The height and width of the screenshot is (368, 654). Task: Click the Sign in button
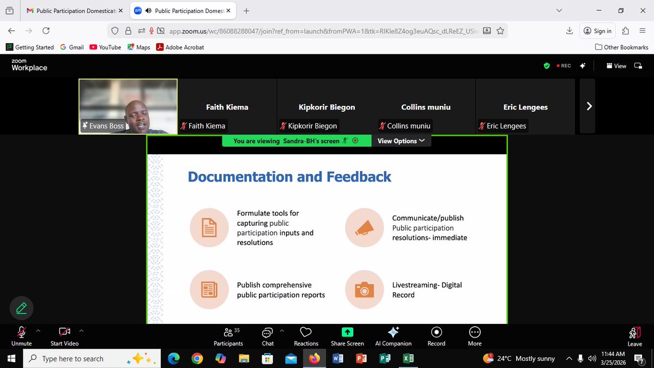[x=597, y=31]
